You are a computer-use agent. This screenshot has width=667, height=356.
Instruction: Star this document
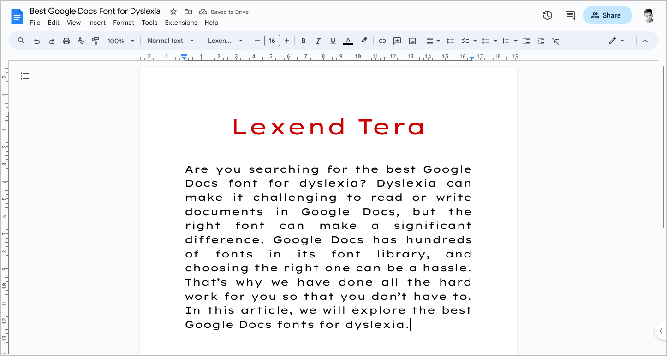point(173,12)
